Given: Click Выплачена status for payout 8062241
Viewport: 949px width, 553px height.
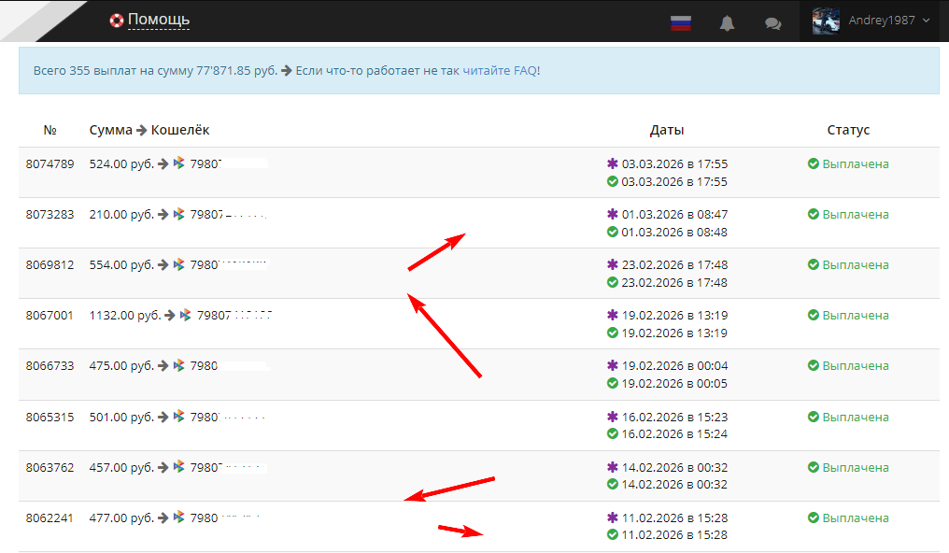Looking at the screenshot, I should point(855,518).
